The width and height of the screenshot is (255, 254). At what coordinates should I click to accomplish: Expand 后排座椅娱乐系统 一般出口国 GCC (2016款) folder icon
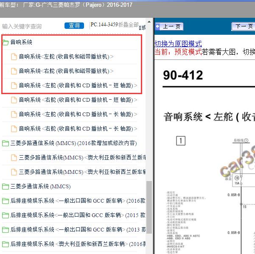(x=6, y=201)
